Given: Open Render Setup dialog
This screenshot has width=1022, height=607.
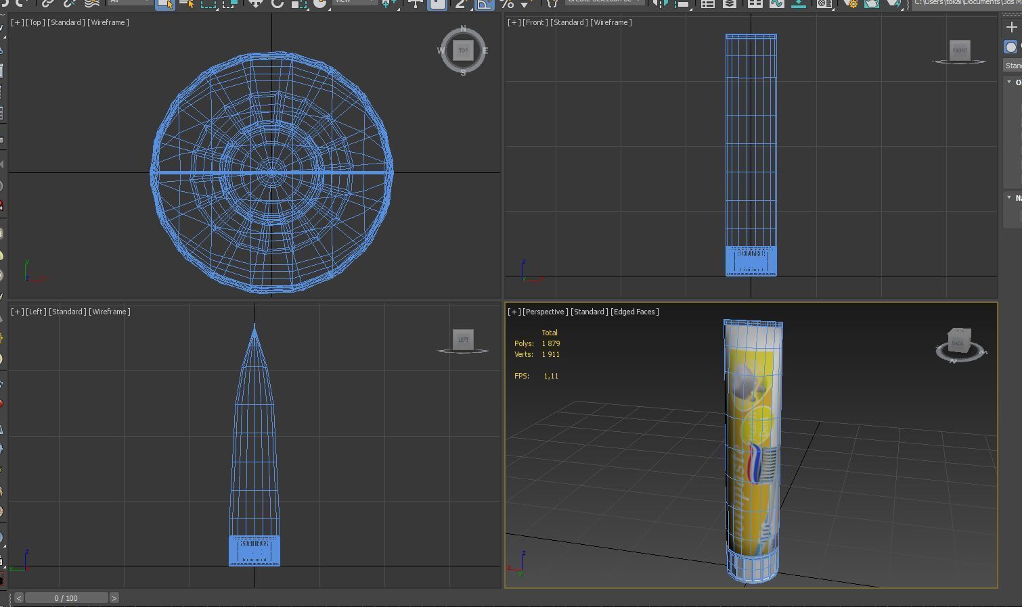Looking at the screenshot, I should pos(851,3).
